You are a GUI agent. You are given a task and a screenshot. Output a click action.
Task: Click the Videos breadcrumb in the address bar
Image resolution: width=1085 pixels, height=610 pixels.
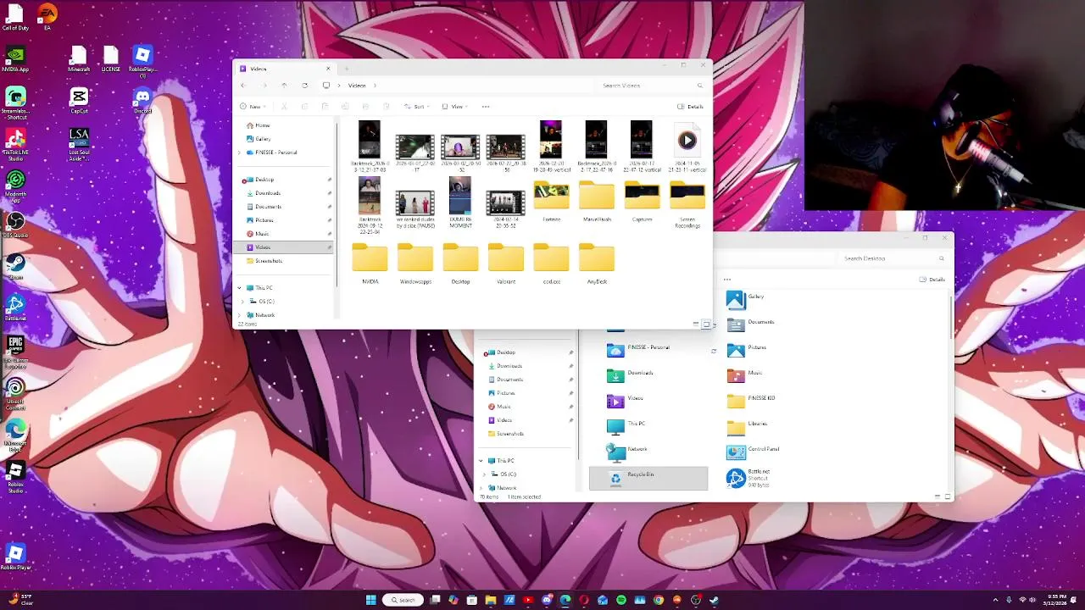(357, 86)
